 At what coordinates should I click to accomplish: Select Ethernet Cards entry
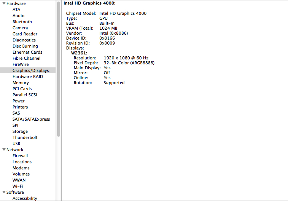(x=27, y=52)
